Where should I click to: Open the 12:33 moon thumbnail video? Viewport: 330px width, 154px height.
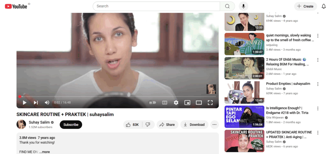(244, 22)
